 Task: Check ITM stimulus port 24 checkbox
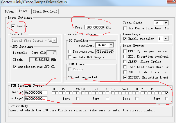tap(78, 93)
